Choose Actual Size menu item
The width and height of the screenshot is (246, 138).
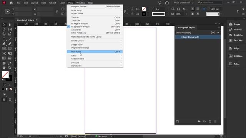point(95,30)
